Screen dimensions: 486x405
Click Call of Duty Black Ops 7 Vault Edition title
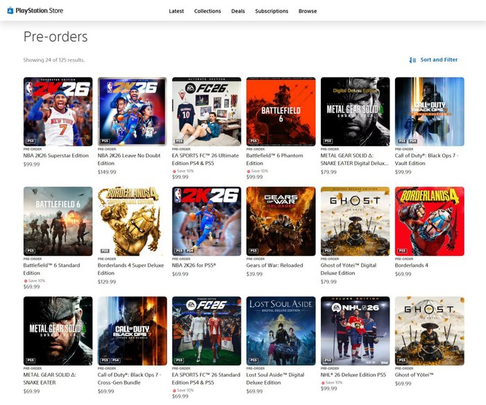point(426,159)
